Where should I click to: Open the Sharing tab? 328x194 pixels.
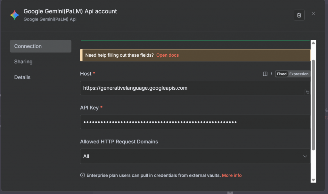[23, 62]
